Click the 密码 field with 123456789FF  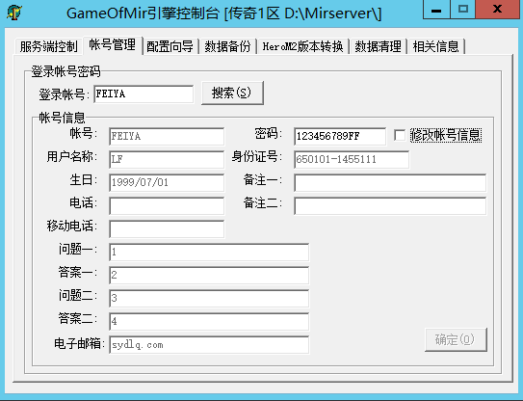[340, 136]
